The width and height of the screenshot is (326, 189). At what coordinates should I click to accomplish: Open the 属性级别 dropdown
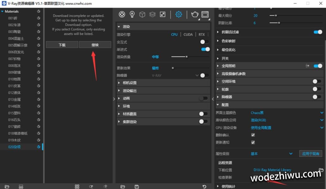pyautogui.click(x=272, y=154)
